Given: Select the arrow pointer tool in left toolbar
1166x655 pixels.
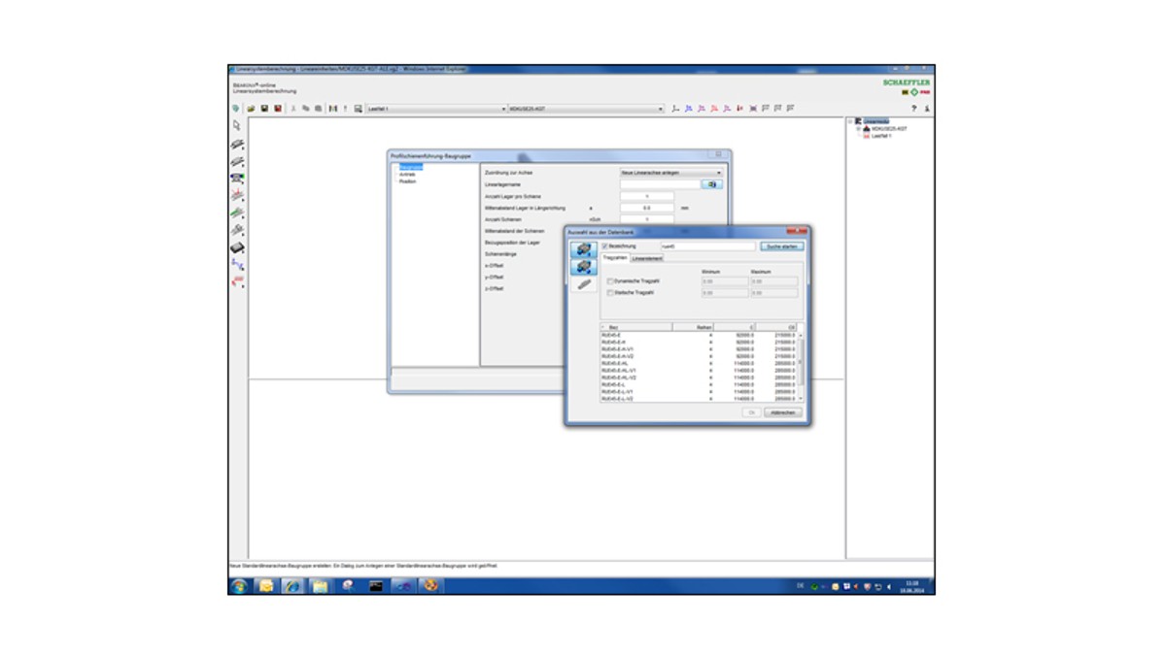Looking at the screenshot, I should pyautogui.click(x=236, y=125).
